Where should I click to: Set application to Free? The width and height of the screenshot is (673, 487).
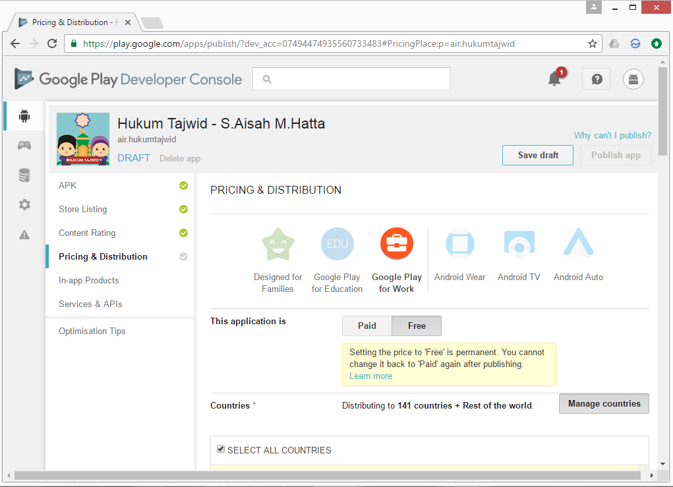tap(417, 326)
